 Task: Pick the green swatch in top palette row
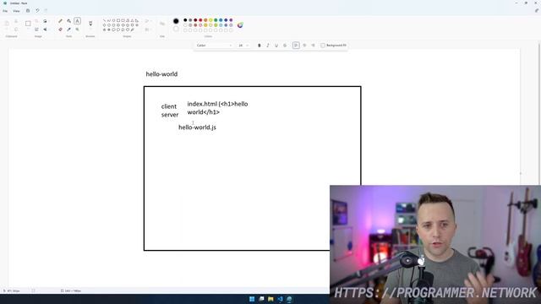coord(216,20)
